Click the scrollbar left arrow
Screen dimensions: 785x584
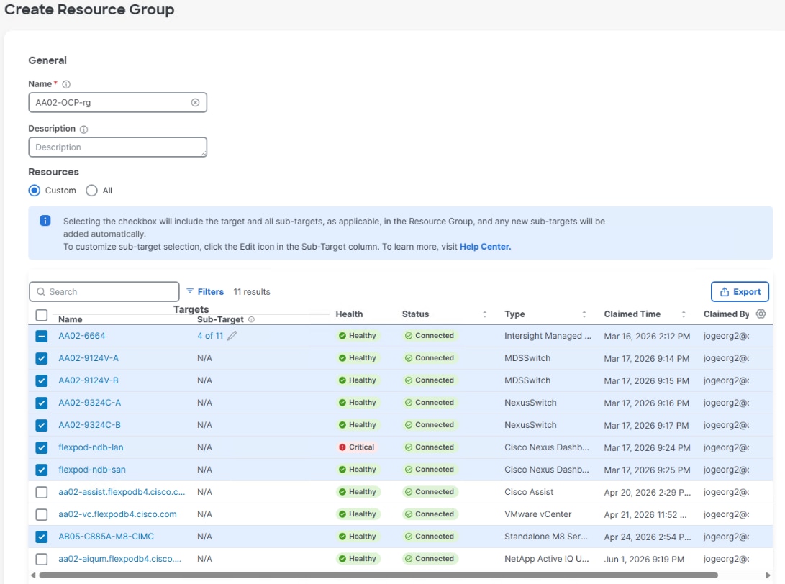point(33,575)
